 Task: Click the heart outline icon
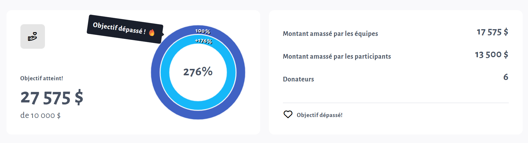[288, 114]
